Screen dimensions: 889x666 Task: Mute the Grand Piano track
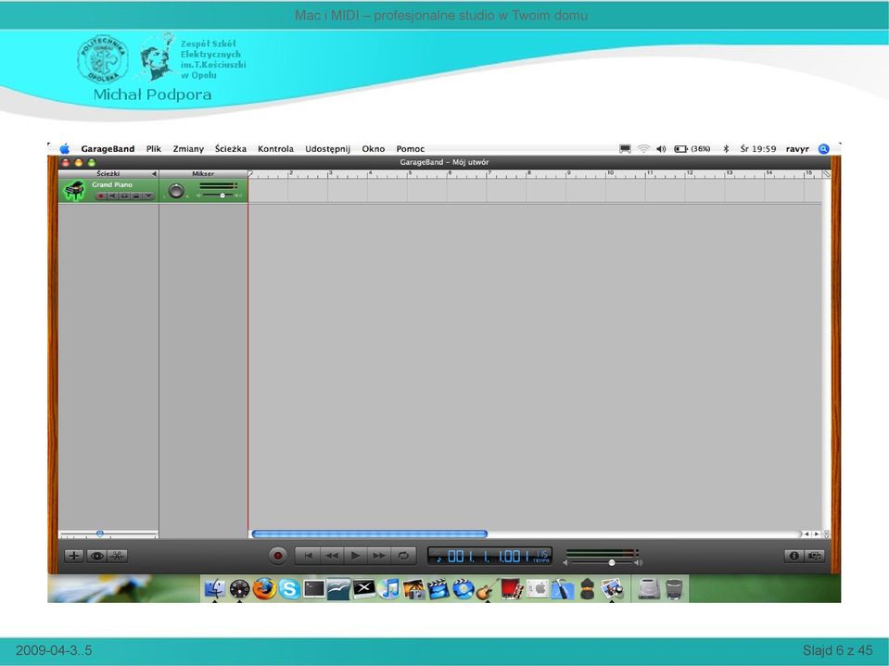[x=112, y=196]
